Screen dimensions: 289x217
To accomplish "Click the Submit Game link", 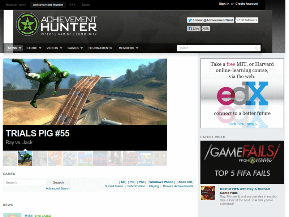I will (x=114, y=186).
